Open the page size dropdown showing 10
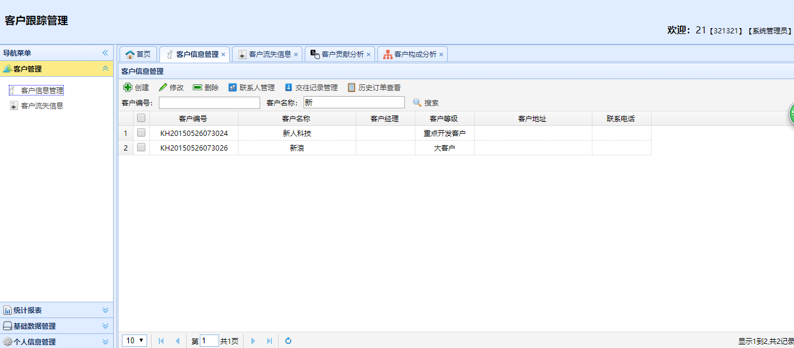 pyautogui.click(x=135, y=340)
